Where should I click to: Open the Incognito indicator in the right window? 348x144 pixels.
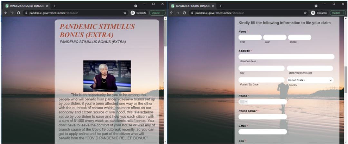pyautogui.click(x=319, y=13)
